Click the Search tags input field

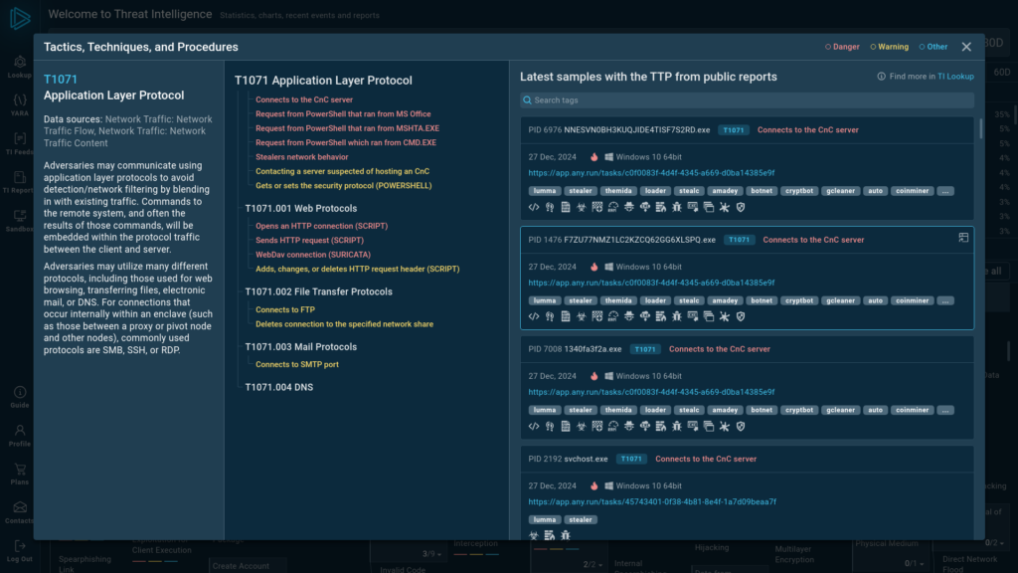point(746,100)
